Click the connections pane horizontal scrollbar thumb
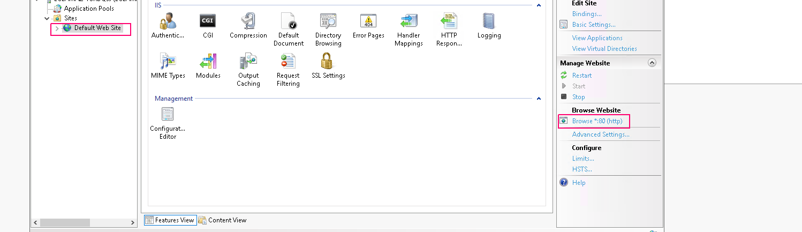The width and height of the screenshot is (802, 232). (x=64, y=222)
